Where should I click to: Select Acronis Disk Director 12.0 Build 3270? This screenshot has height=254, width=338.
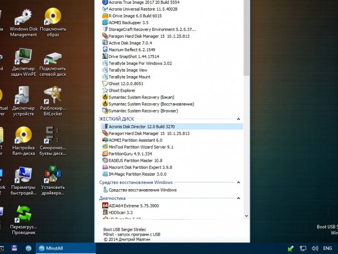(172, 127)
